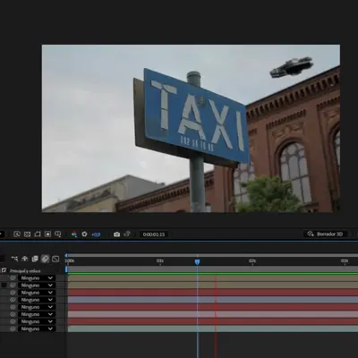
Task: Click the pick whip spiral in first layer row
Action: 13,278
